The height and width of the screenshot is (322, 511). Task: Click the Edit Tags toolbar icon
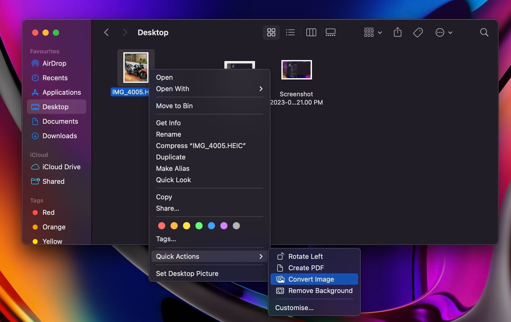pos(418,32)
